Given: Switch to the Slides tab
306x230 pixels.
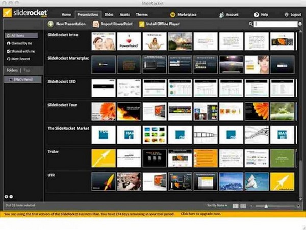Looking at the screenshot, I should (109, 15).
